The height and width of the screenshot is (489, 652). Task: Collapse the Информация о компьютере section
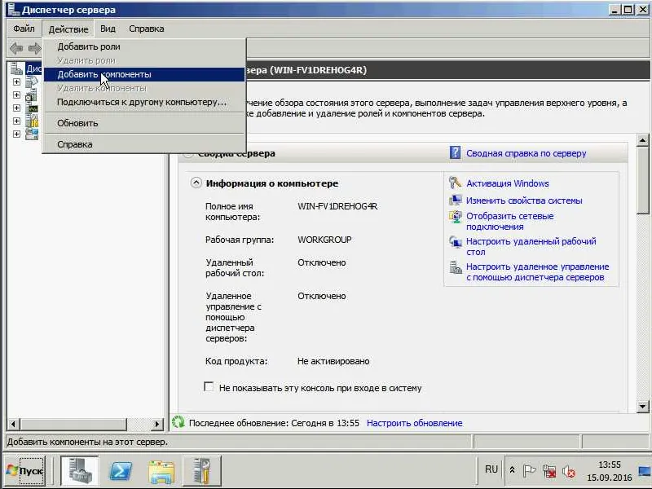click(x=196, y=183)
